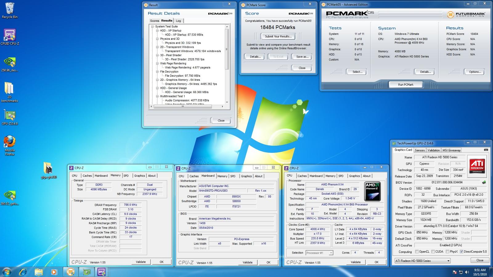Click Details button in PCMark Score window
Screen dimensions: 493x277
(x=255, y=57)
